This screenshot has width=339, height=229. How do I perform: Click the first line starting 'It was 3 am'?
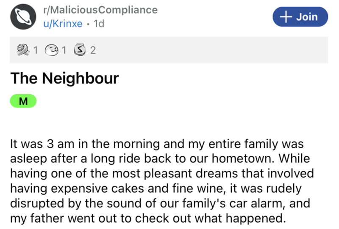[157, 143]
